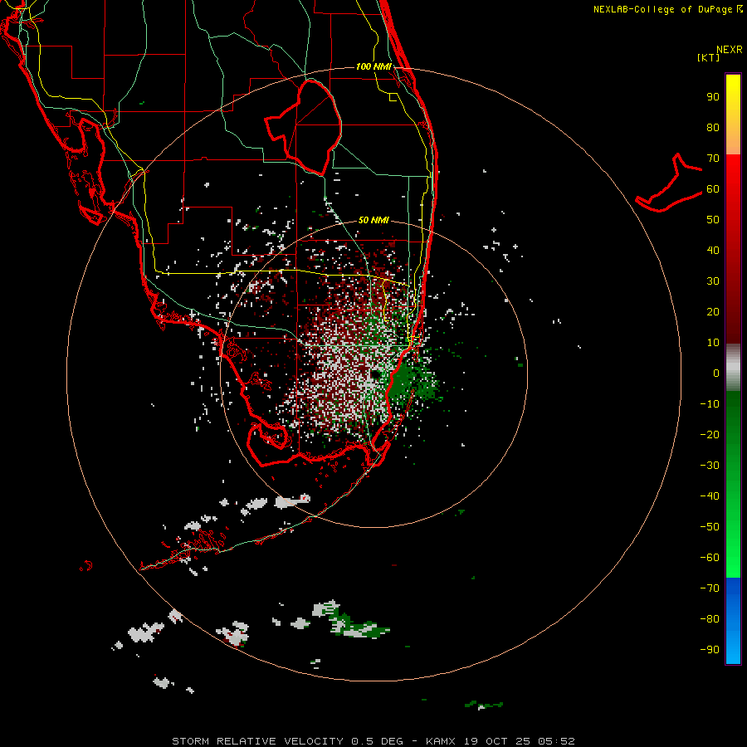Image resolution: width=747 pixels, height=747 pixels.
Task: Select the -30 scale value
Action: coord(710,466)
